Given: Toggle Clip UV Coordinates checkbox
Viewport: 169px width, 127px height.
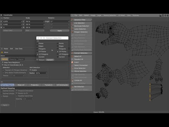Looking at the screenshot, I should pos(3,65).
